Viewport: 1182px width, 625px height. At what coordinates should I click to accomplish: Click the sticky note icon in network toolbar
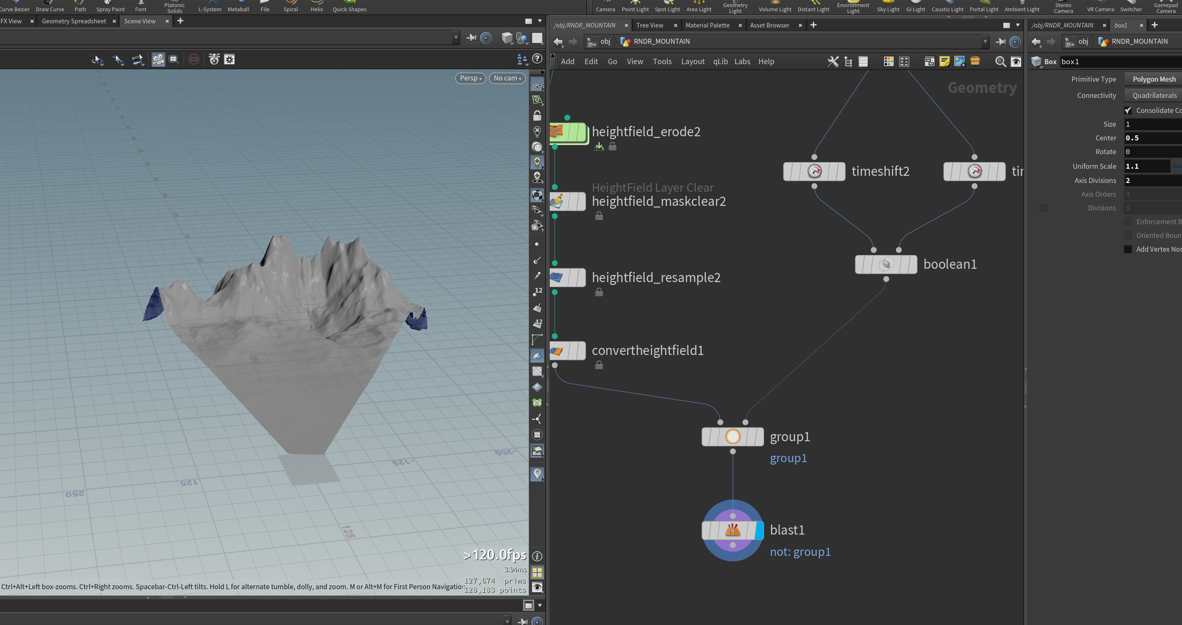[x=944, y=61]
